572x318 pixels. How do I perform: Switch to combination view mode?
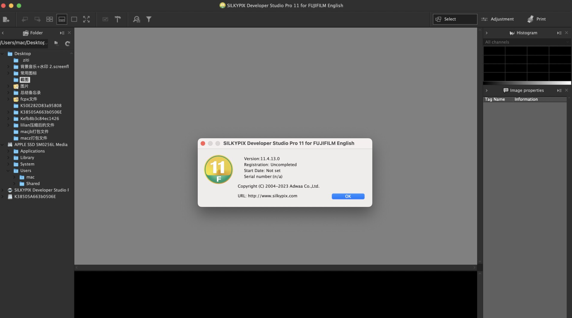click(62, 19)
